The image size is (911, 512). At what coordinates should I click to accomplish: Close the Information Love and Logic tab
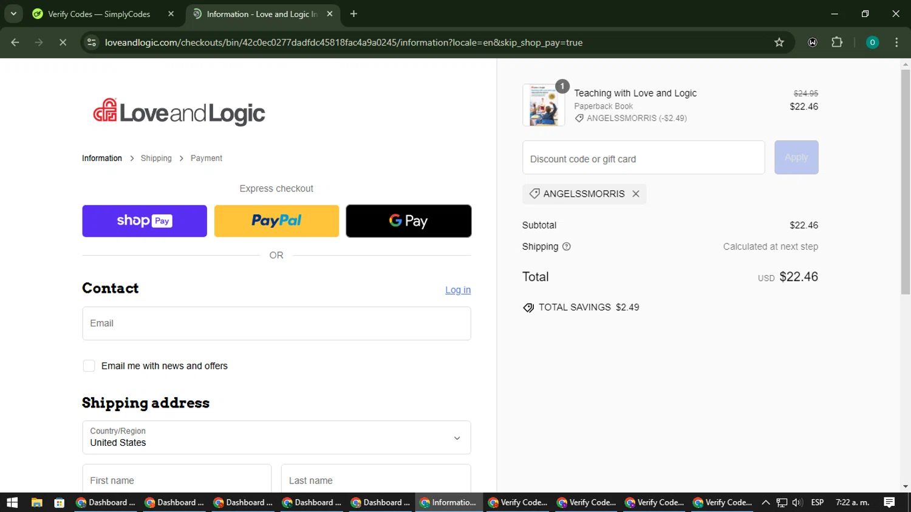[330, 14]
